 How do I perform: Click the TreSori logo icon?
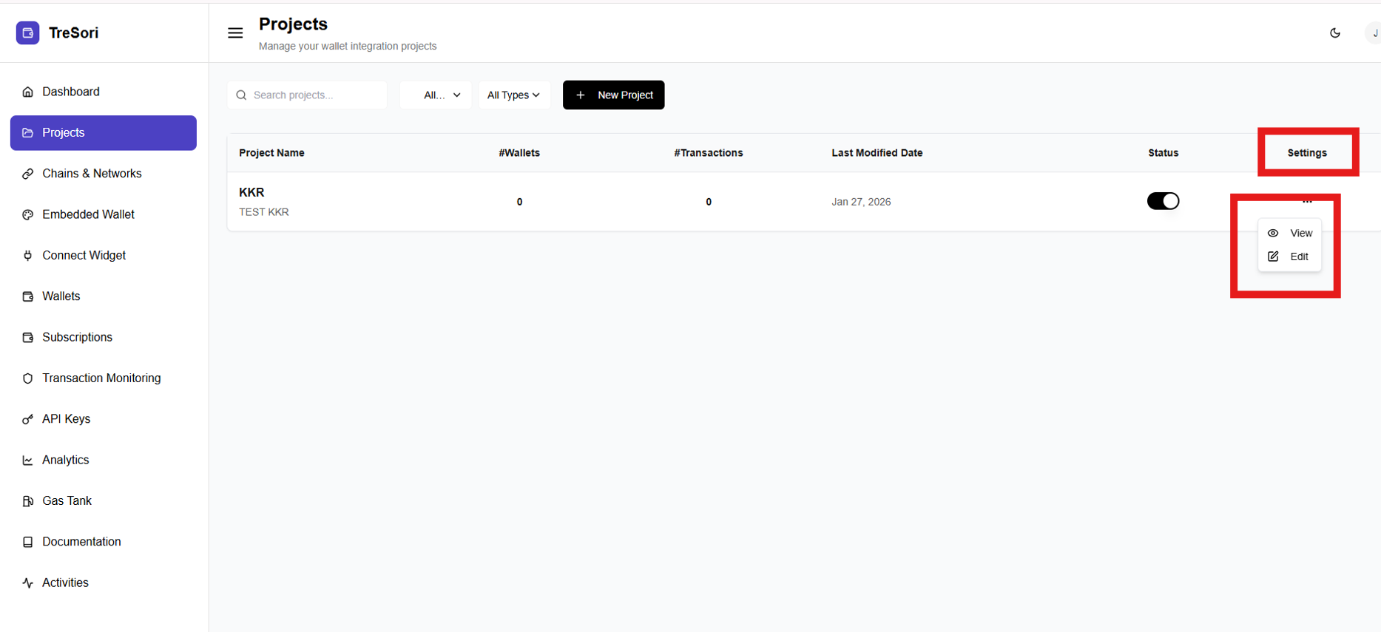click(27, 33)
